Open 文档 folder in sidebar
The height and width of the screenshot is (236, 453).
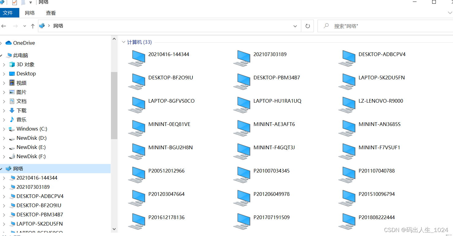(18, 101)
